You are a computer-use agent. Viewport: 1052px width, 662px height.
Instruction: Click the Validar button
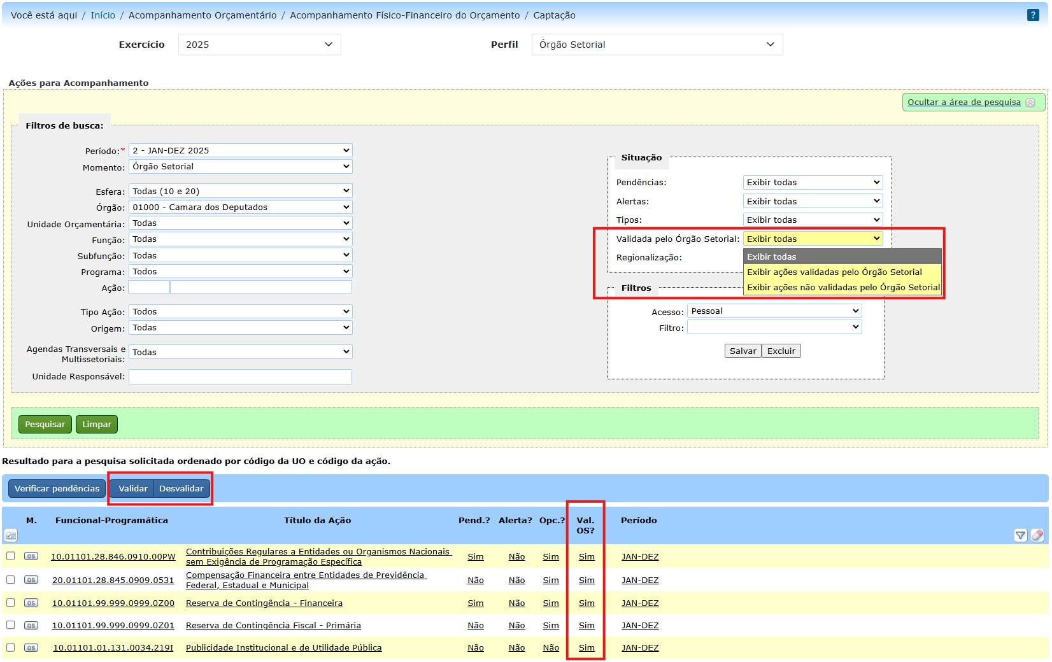click(x=132, y=489)
